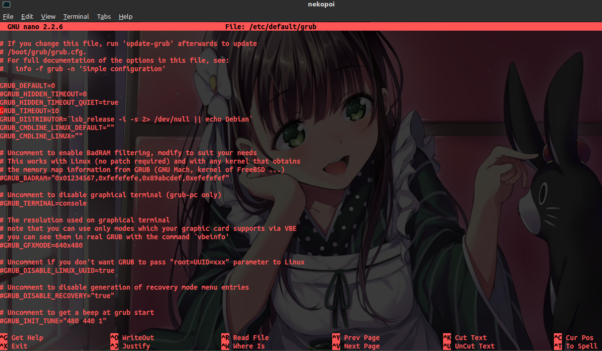The width and height of the screenshot is (602, 351).
Task: Open the View menu
Action: [x=48, y=16]
